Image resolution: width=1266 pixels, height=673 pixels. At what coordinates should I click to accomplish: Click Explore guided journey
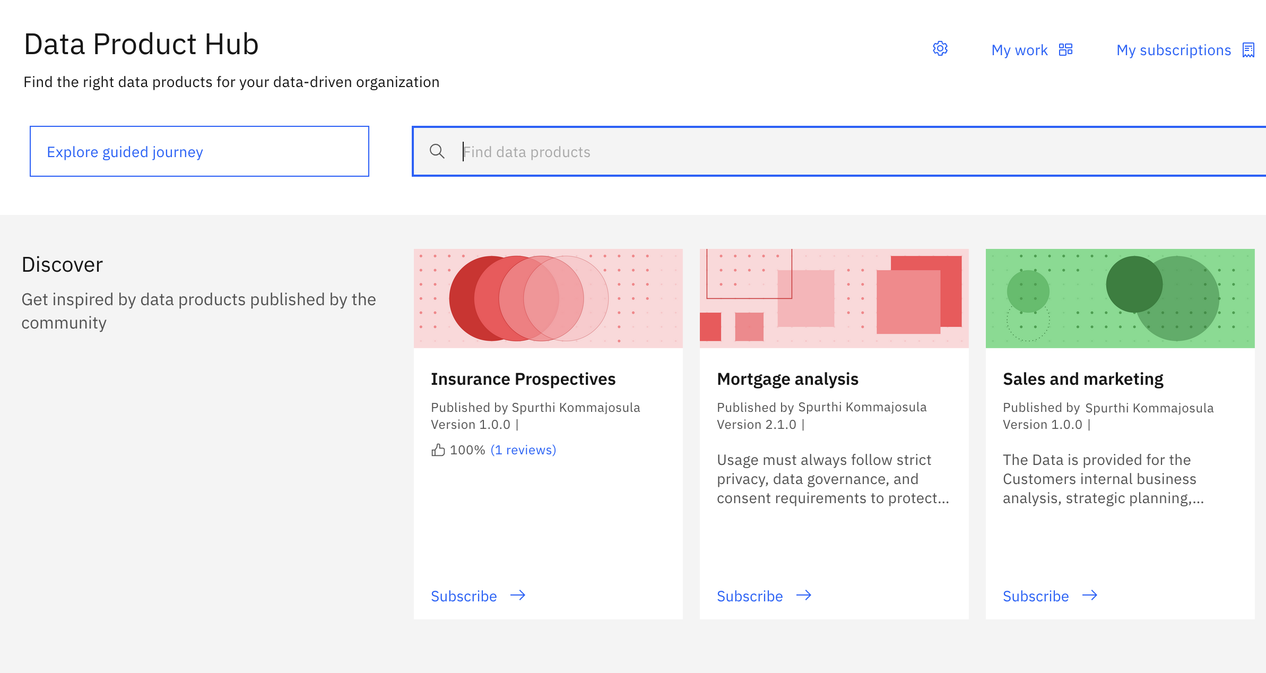click(x=124, y=152)
